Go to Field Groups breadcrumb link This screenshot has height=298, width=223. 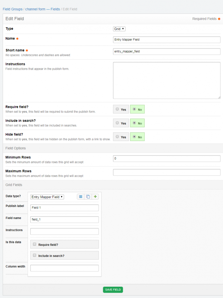pyautogui.click(x=13, y=9)
